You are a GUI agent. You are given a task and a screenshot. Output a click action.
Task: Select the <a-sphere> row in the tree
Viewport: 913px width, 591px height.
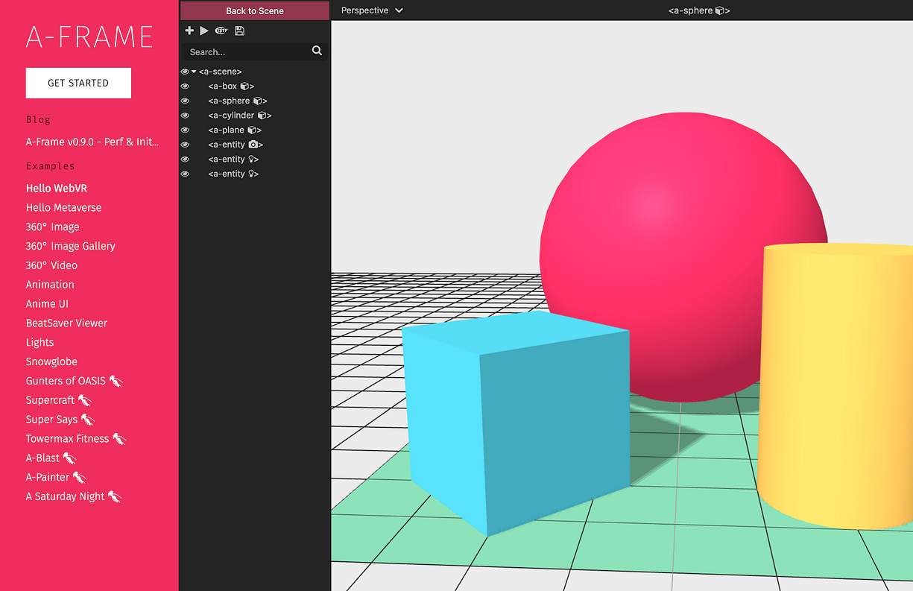tap(255, 101)
